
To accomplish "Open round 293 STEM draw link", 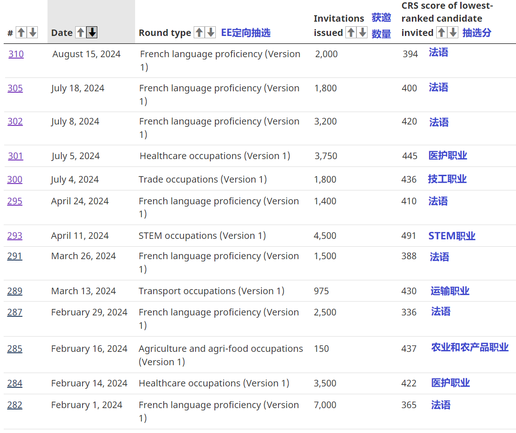I will point(15,236).
